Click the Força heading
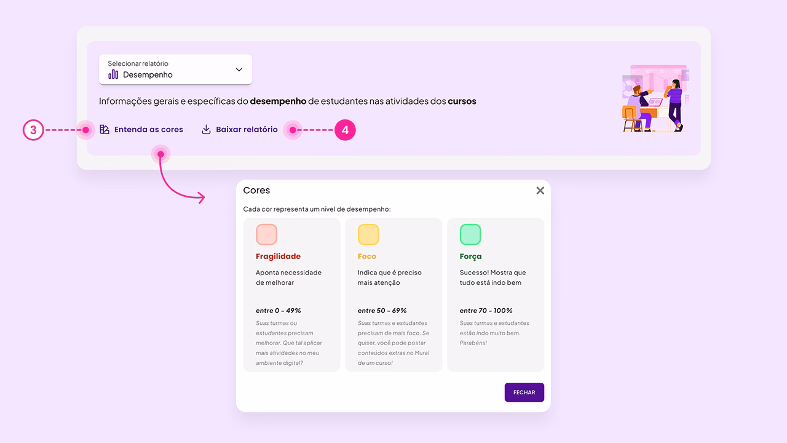Screen dimensions: 787x443 [471, 257]
